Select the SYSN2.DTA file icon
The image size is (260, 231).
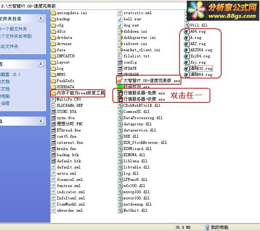53,112
